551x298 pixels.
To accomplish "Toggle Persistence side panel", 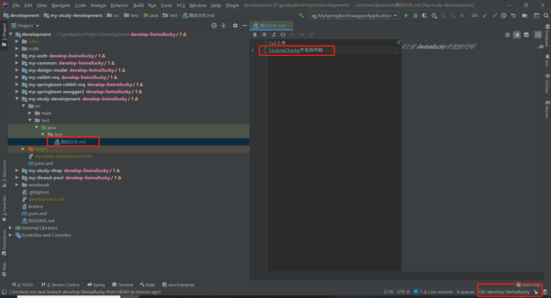I will tap(4, 243).
